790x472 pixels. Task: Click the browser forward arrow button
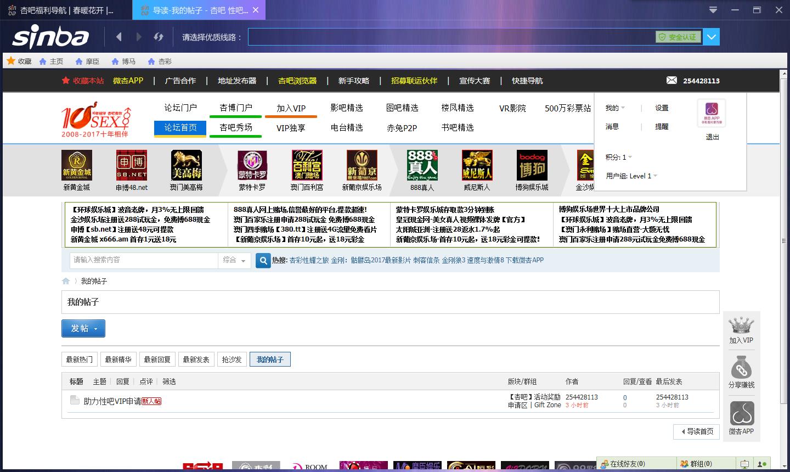[138, 37]
